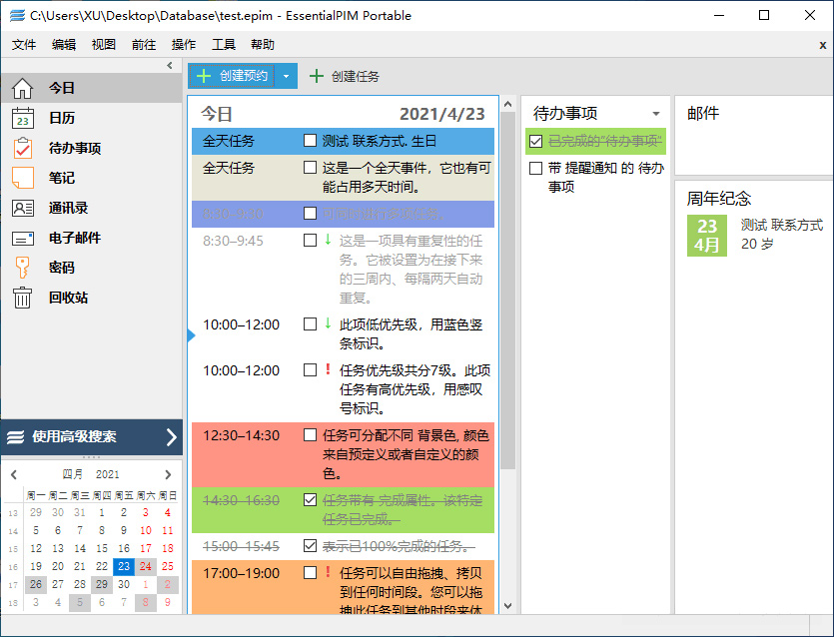Uncheck the 14:30–16:30 completed task
The width and height of the screenshot is (834, 637).
pos(310,500)
